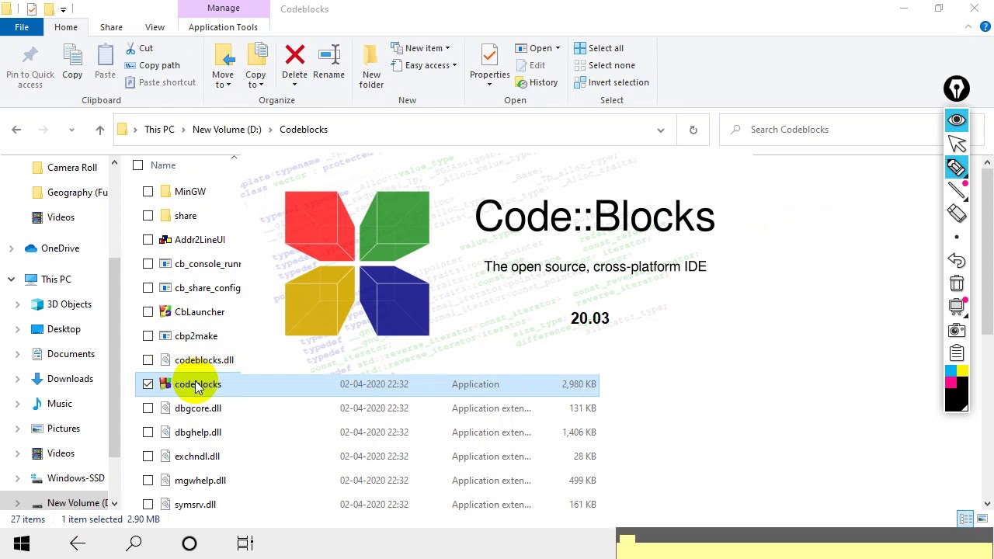This screenshot has height=559, width=994.
Task: Switch to the View ribbon tab
Action: click(x=155, y=27)
